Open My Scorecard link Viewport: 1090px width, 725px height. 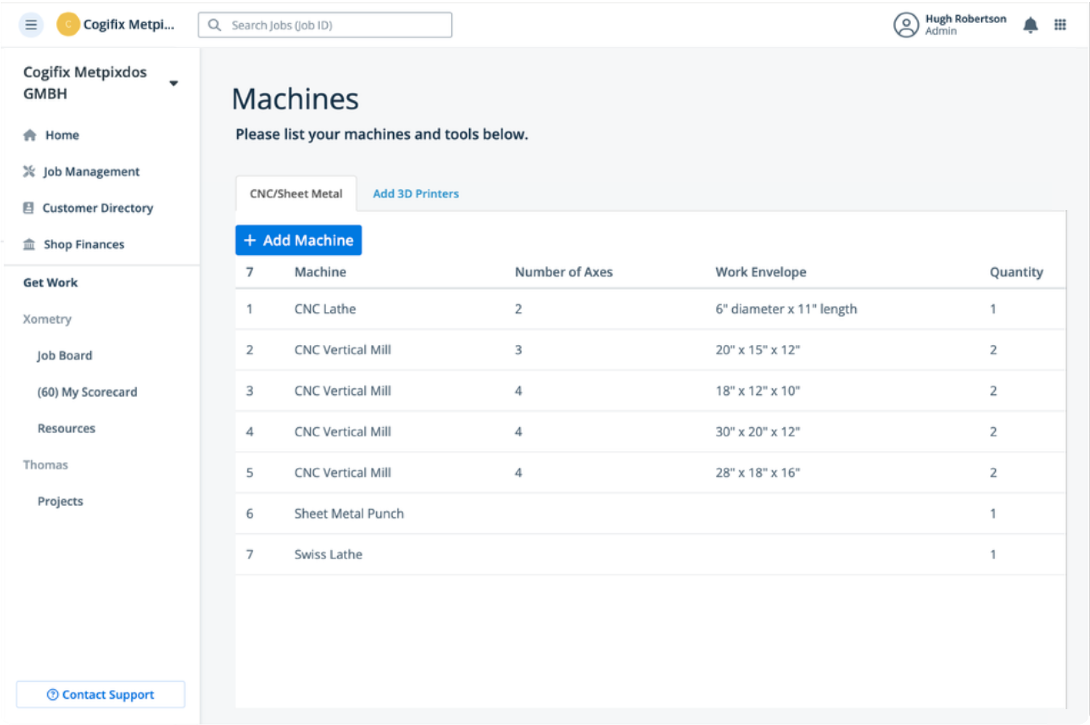(x=87, y=392)
